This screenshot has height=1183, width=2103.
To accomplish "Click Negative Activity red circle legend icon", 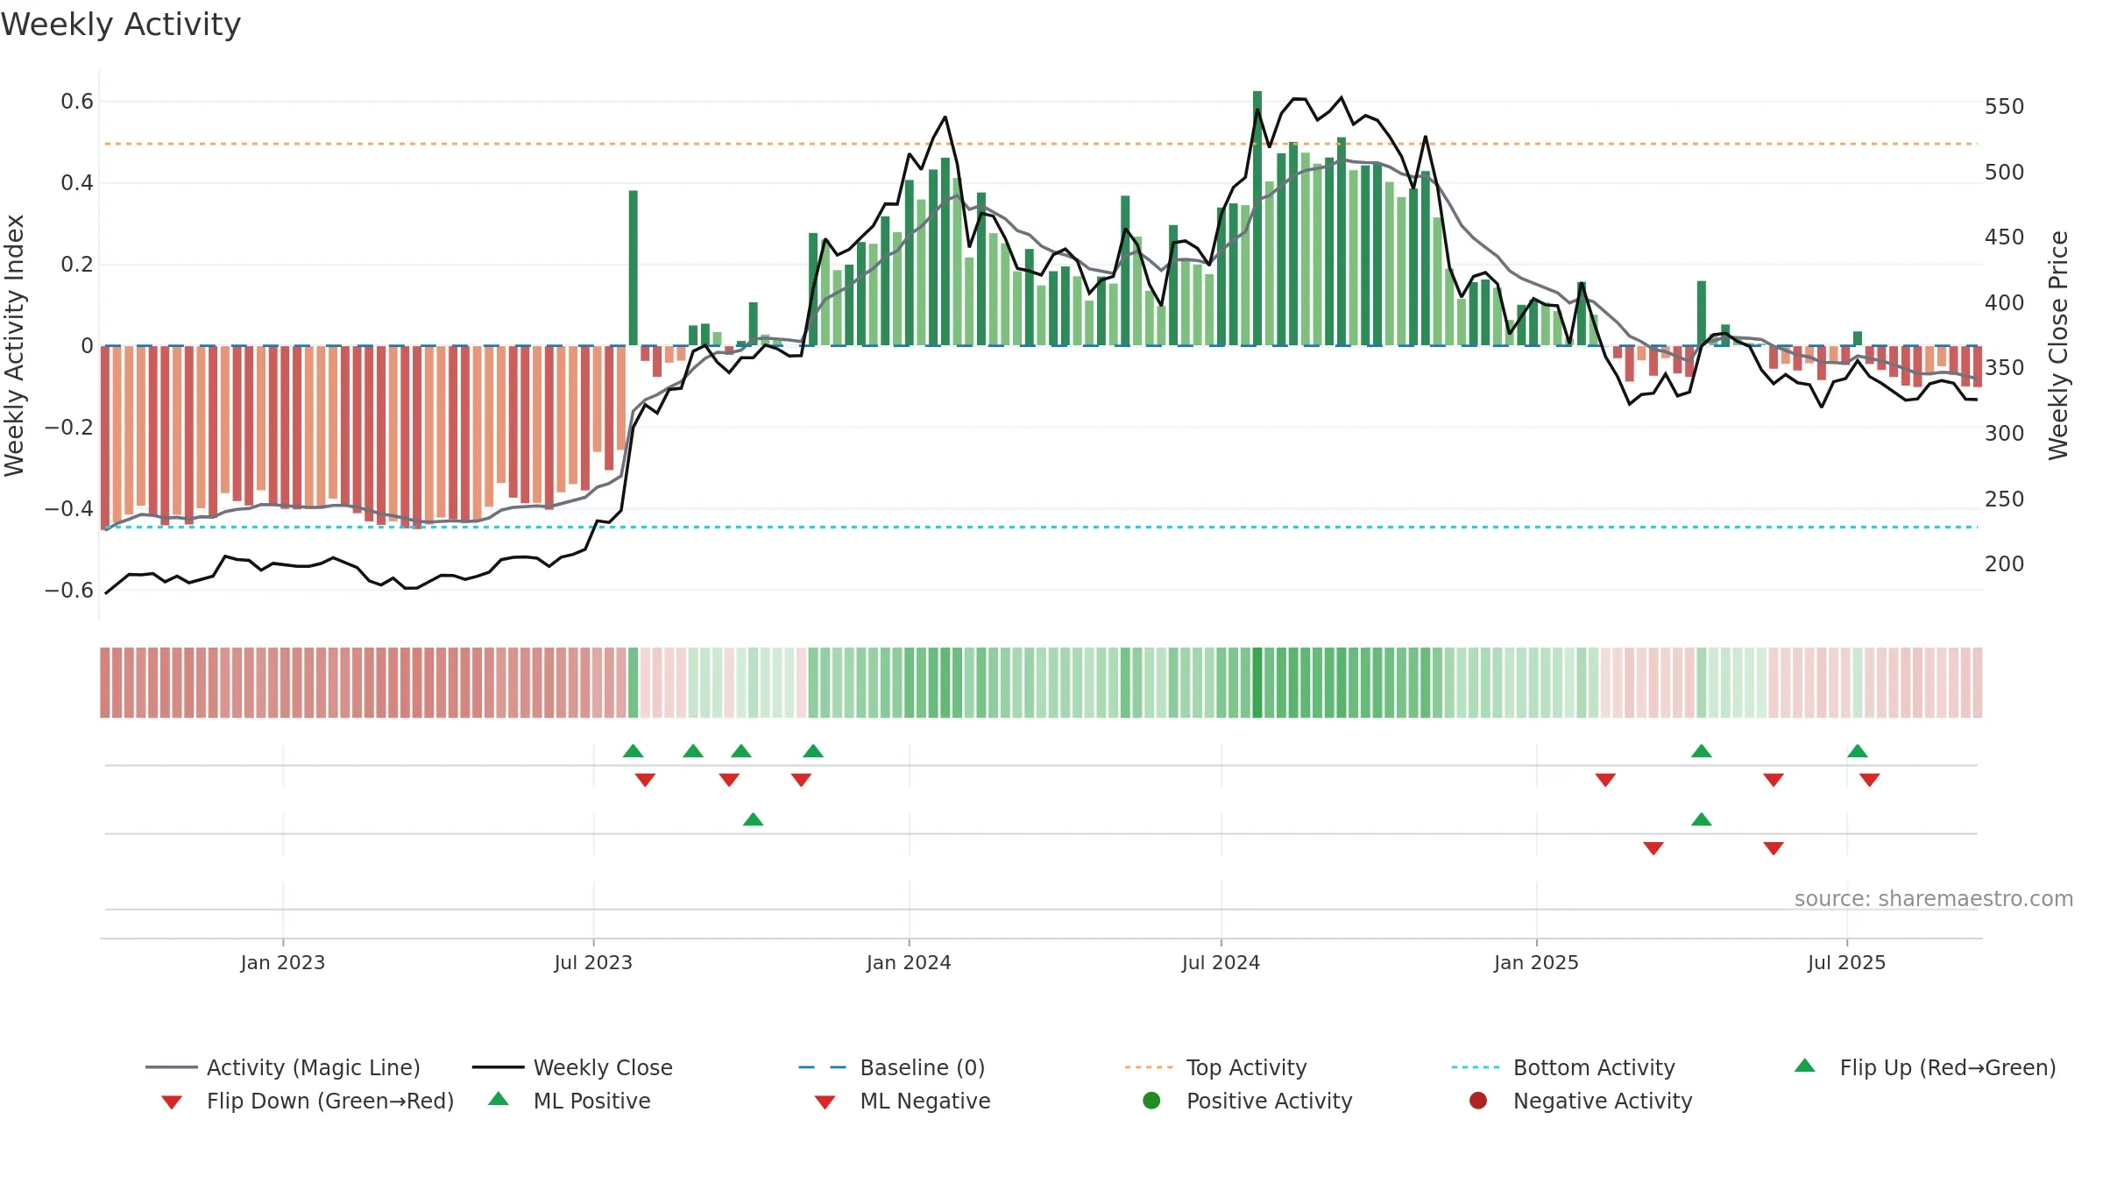I will (1478, 1100).
